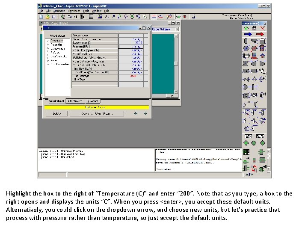Select the valve icon in the palette

coord(246,79)
